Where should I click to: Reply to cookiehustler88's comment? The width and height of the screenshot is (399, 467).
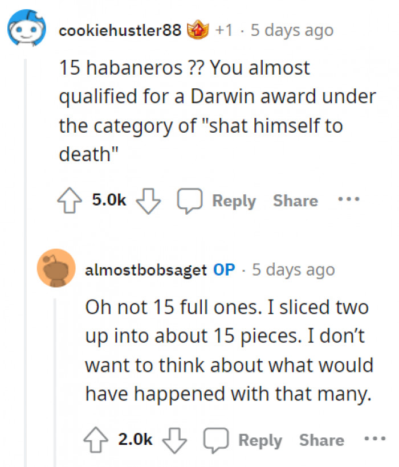[x=234, y=200]
